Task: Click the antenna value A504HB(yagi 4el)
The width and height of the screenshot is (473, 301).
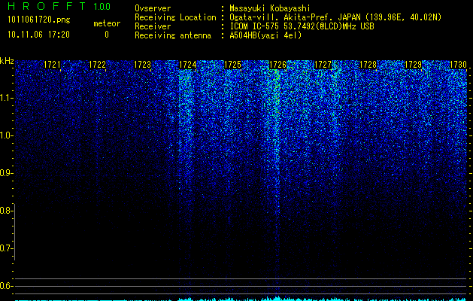Action: point(265,35)
